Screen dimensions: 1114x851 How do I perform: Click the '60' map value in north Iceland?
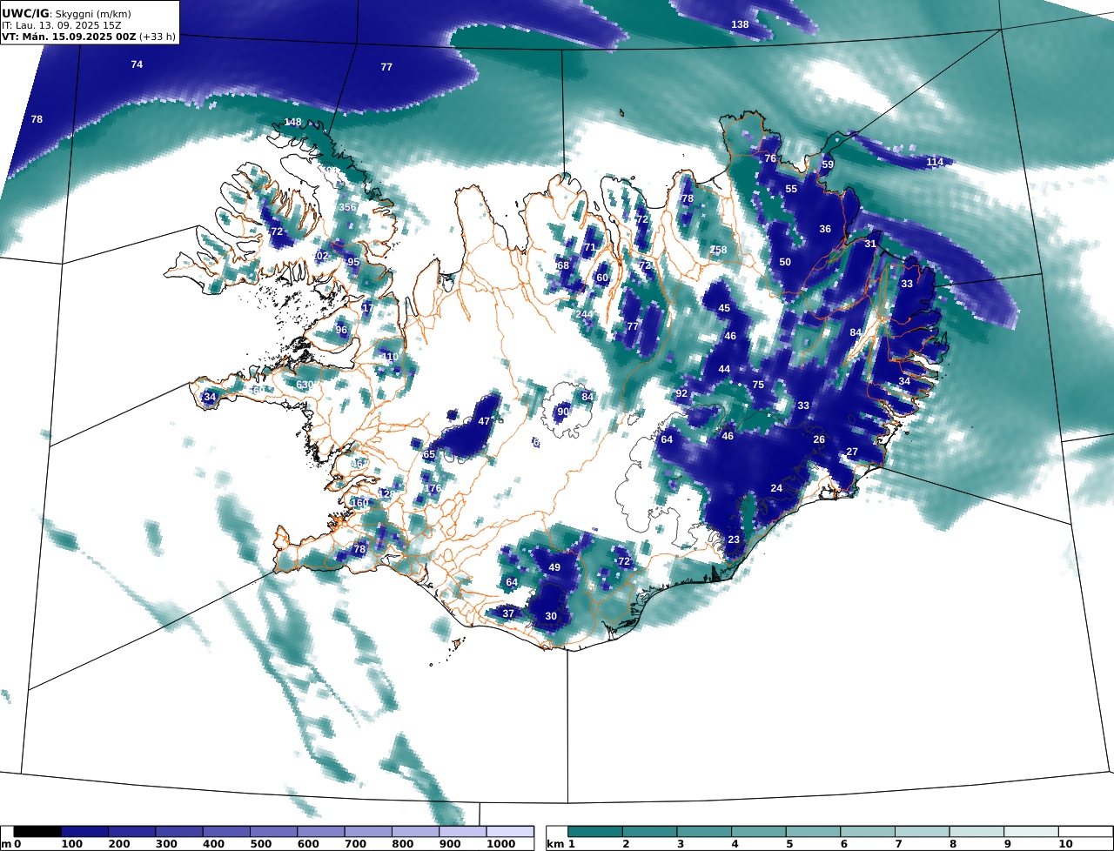[x=602, y=278]
